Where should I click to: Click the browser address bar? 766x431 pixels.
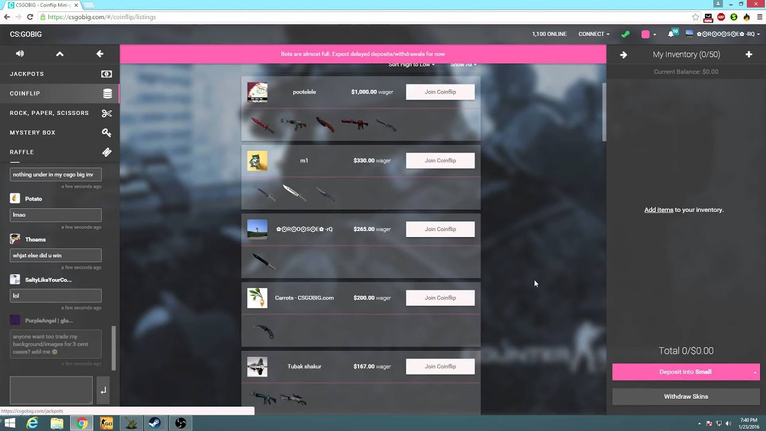coord(365,17)
